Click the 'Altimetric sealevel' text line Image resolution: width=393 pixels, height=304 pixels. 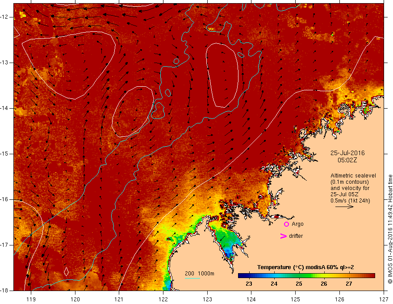(353, 176)
